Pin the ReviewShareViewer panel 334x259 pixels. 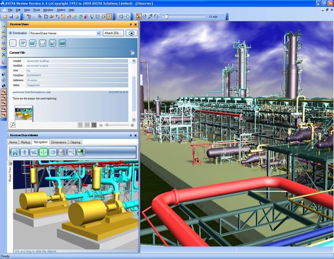point(130,135)
